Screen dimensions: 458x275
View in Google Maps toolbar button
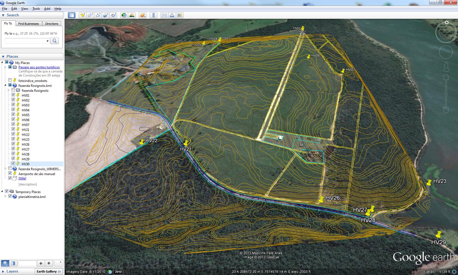(180, 15)
